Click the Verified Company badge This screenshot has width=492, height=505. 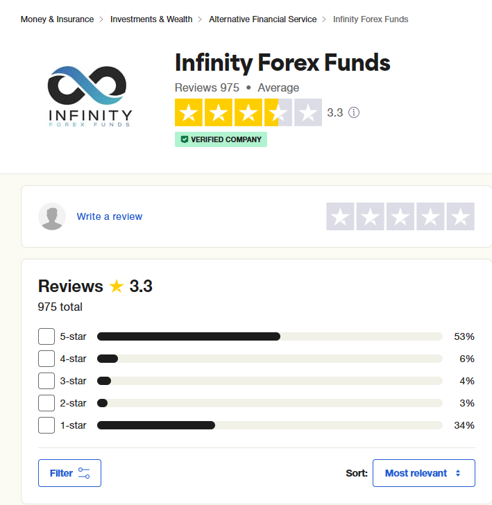coord(221,139)
